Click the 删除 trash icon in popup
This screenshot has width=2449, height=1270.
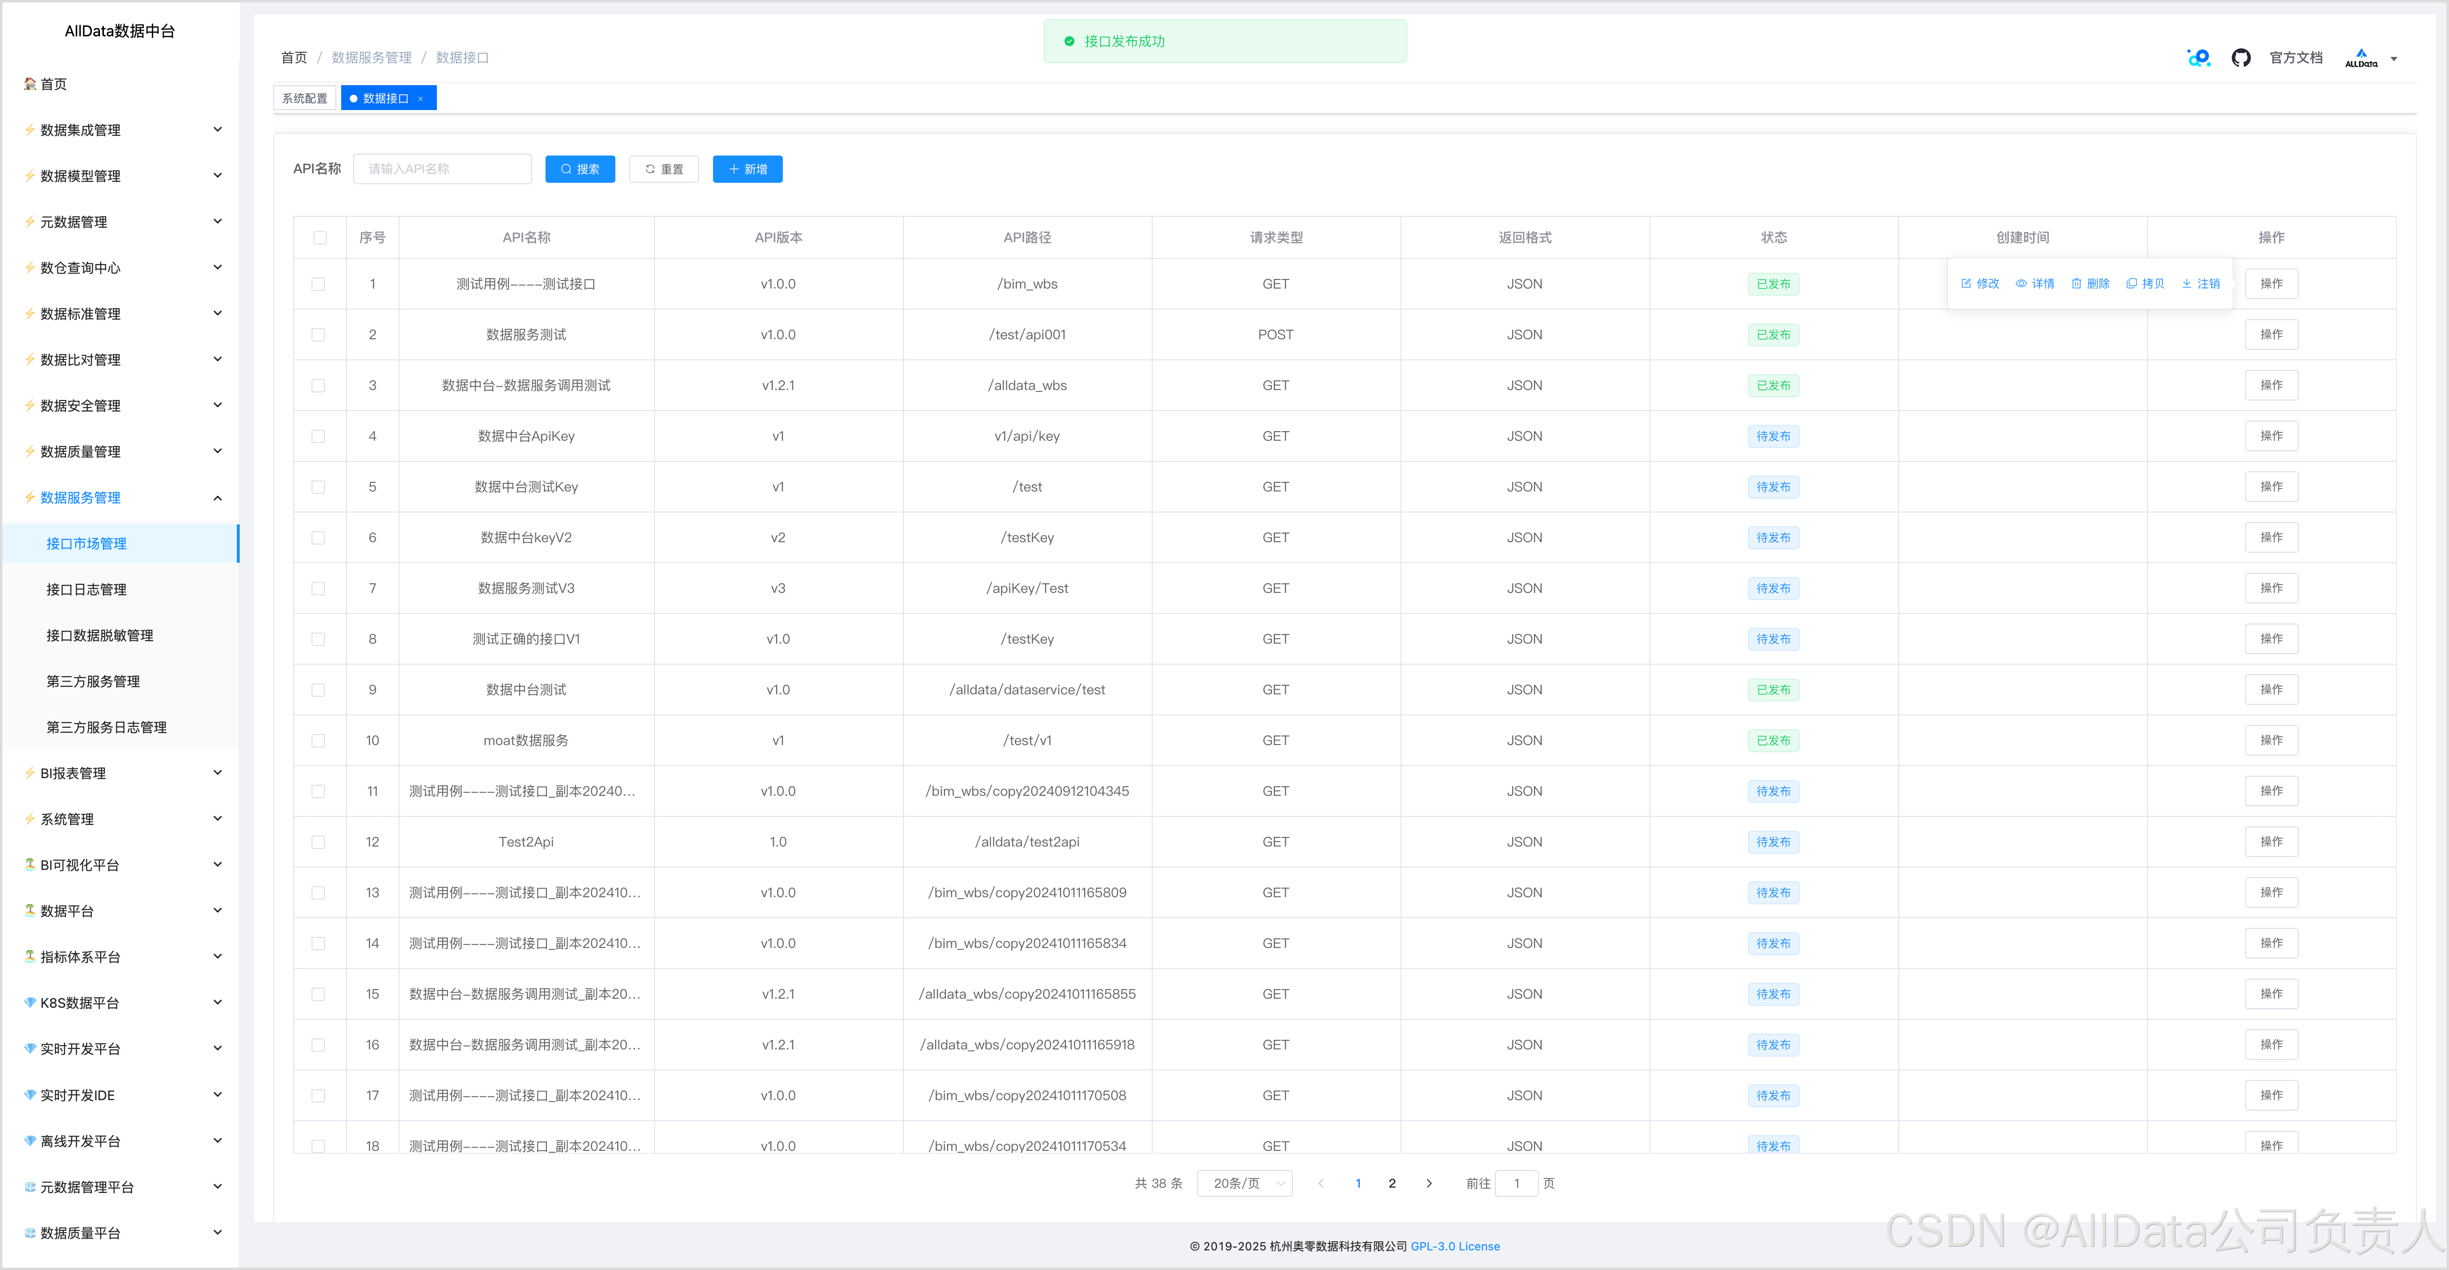pos(2076,283)
